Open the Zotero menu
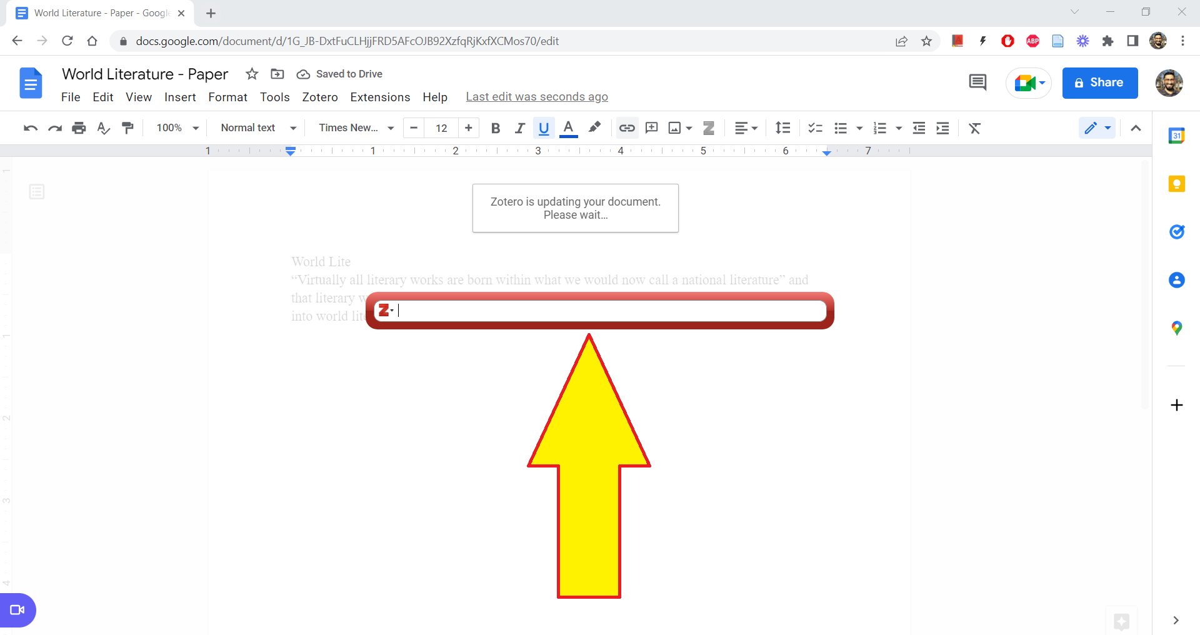This screenshot has height=635, width=1200. [x=319, y=97]
